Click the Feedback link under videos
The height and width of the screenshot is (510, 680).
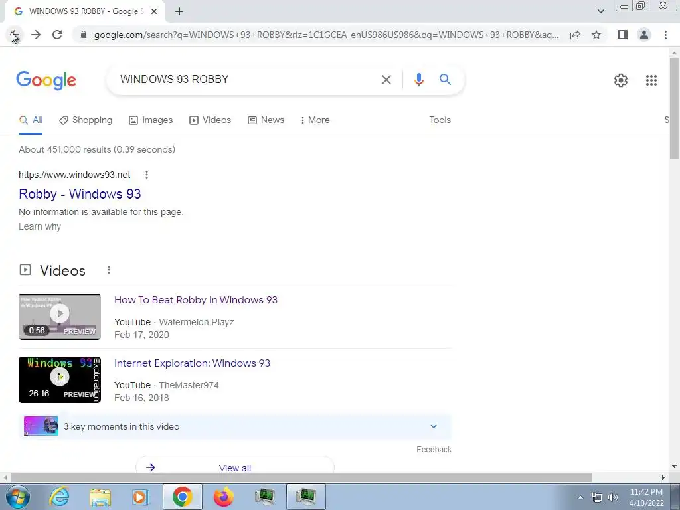(434, 450)
